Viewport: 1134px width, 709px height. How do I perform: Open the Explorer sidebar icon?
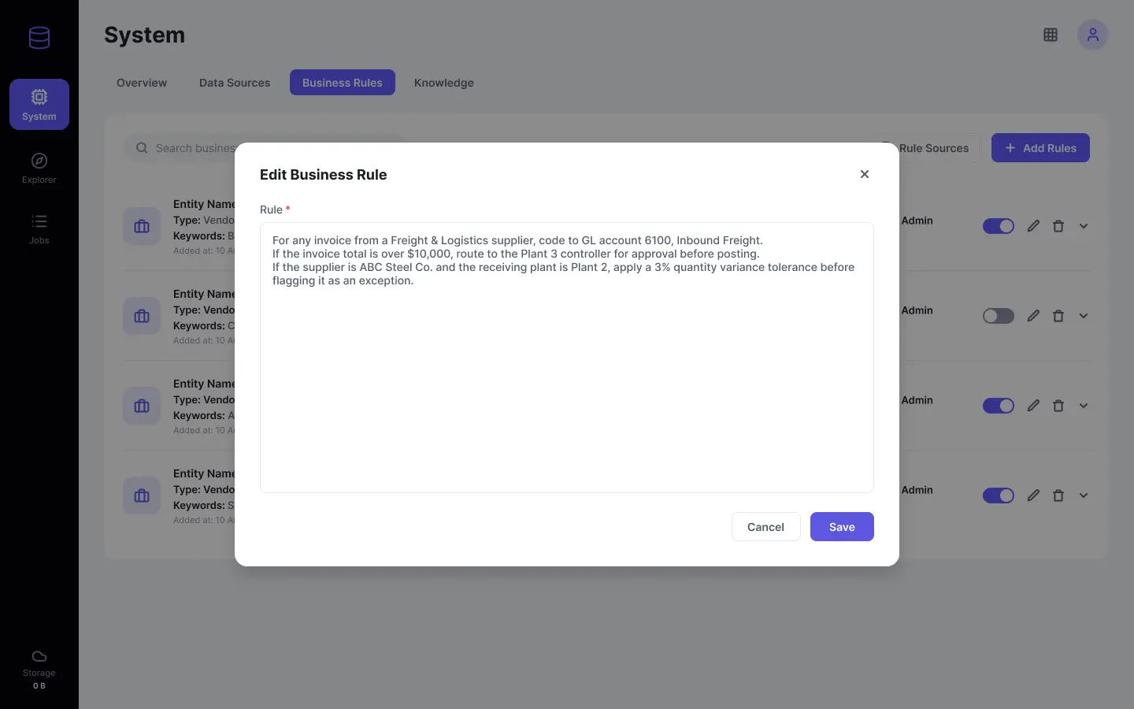coord(39,161)
